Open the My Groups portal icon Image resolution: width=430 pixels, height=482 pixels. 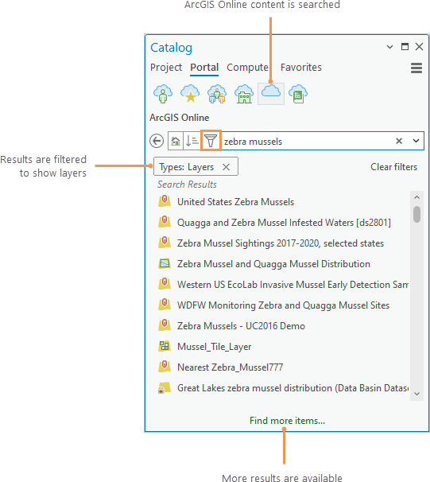point(217,94)
